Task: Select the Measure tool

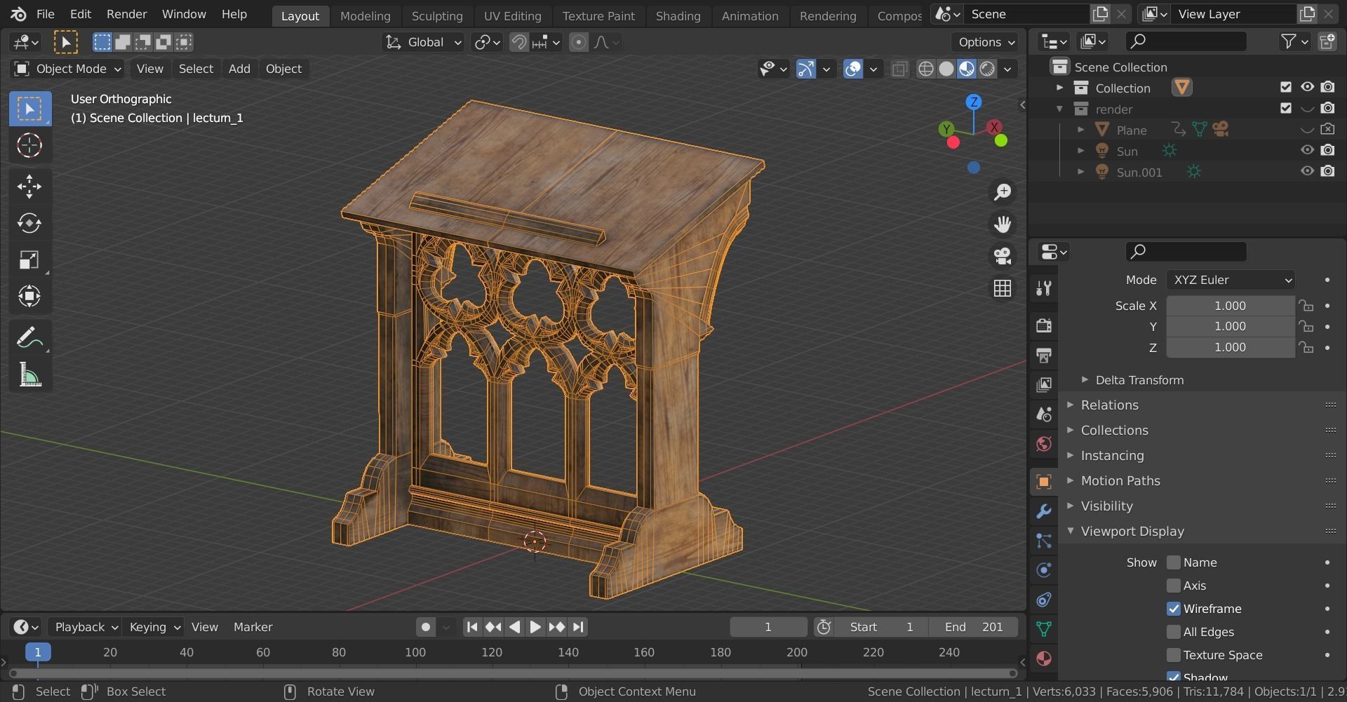Action: point(29,375)
